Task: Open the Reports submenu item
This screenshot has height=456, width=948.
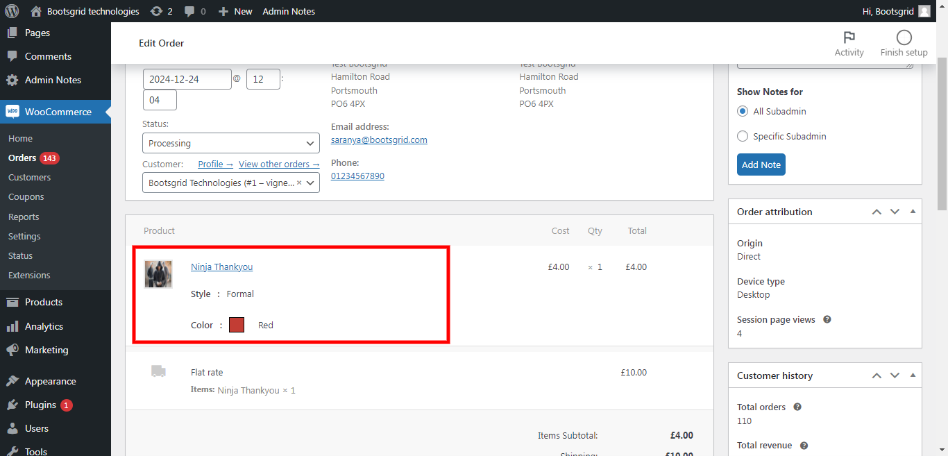Action: point(24,217)
